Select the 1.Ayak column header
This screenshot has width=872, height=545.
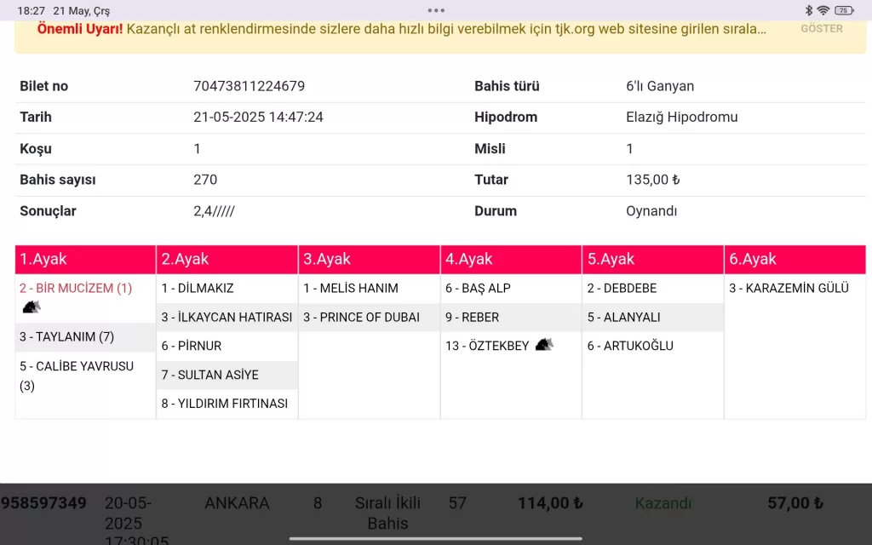coord(85,259)
